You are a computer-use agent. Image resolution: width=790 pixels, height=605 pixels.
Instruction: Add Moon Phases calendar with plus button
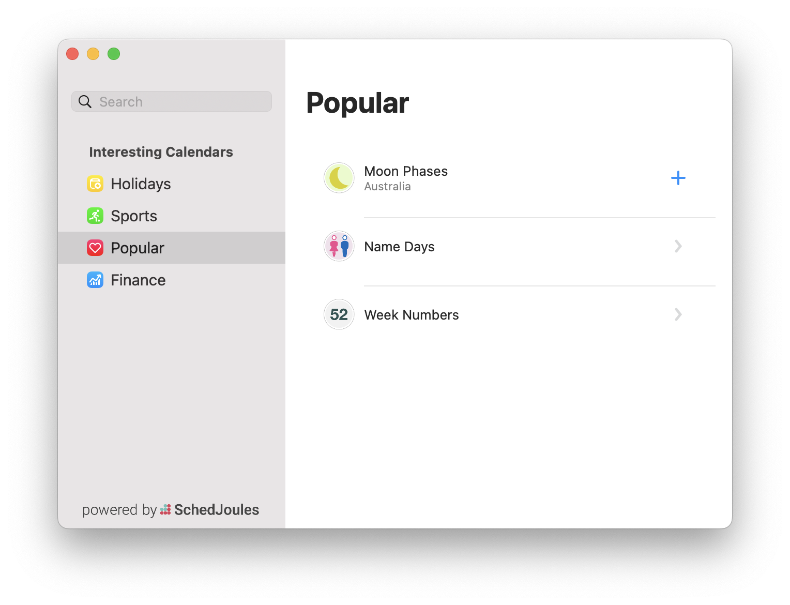pos(678,178)
